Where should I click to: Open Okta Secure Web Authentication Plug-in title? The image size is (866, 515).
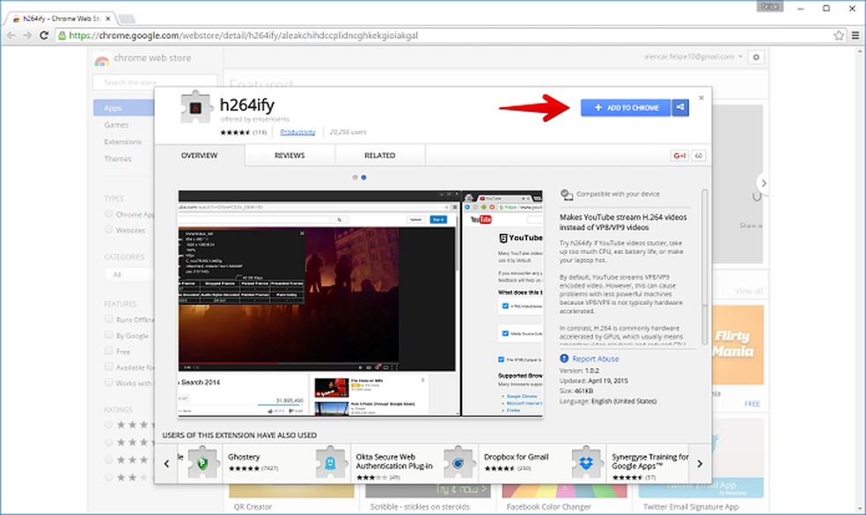click(x=394, y=461)
